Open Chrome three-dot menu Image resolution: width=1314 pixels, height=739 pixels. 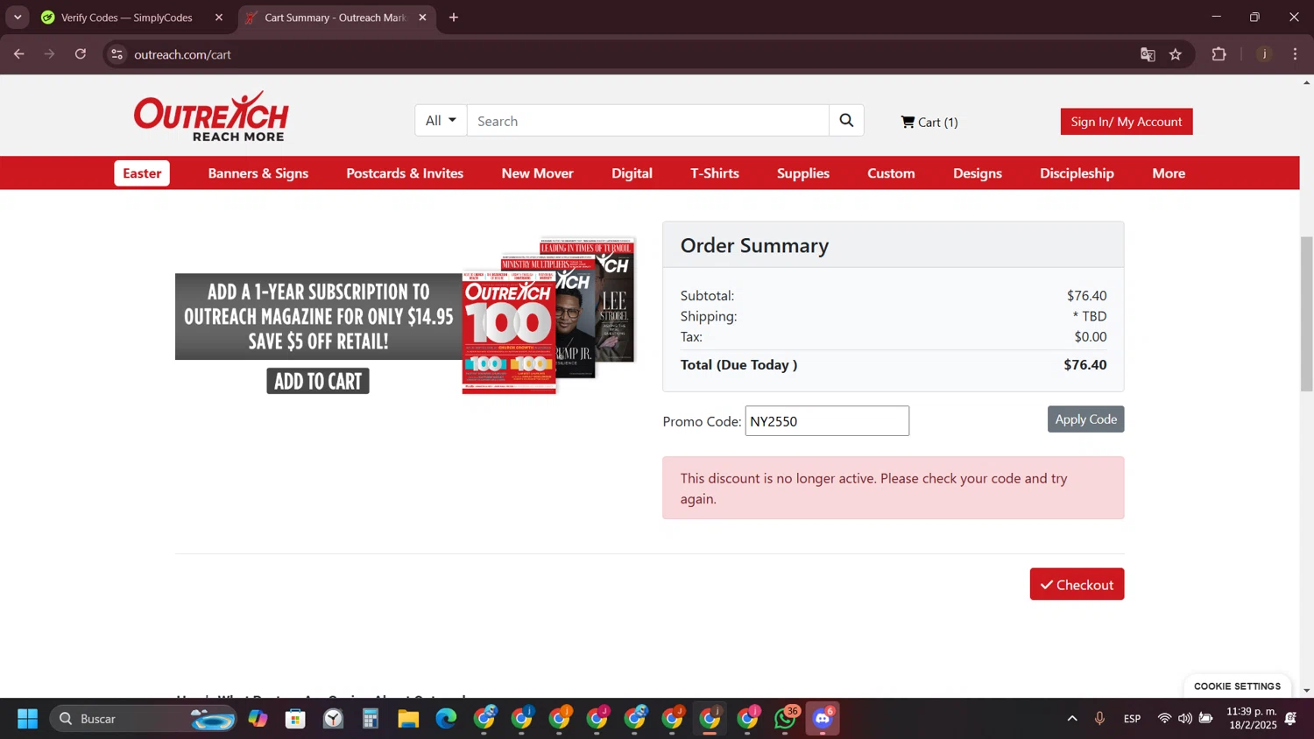coord(1295,54)
